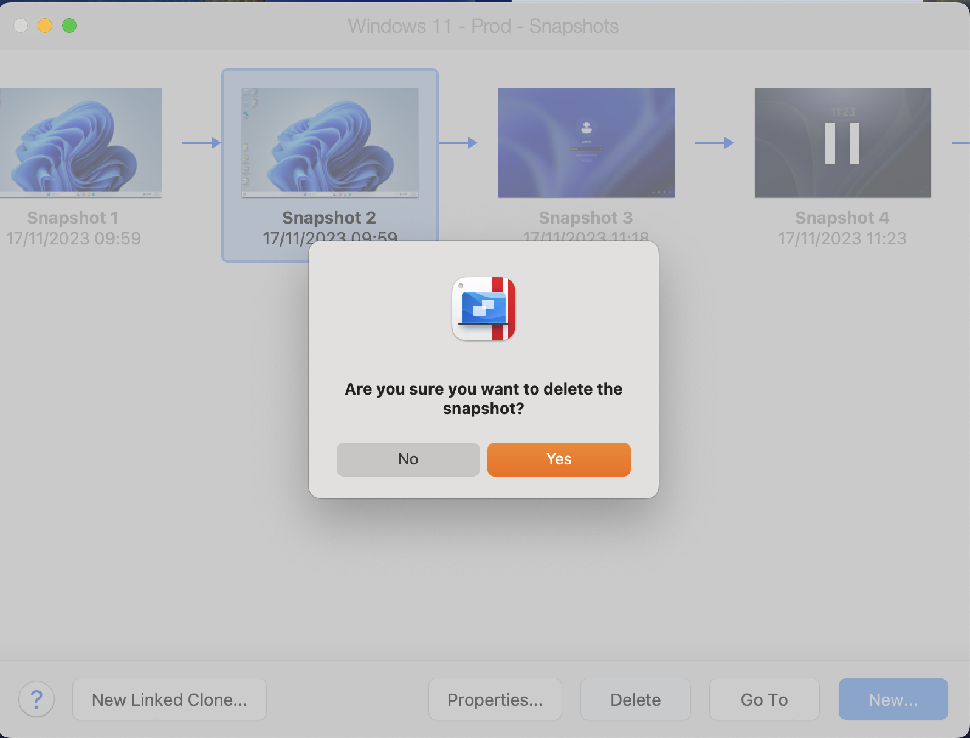This screenshot has width=970, height=738.
Task: Click the arrow between Snapshot 3 and Snapshot 4
Action: (x=714, y=143)
